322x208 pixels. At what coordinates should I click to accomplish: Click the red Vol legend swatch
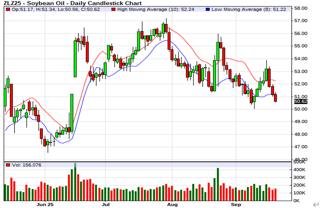(8, 165)
